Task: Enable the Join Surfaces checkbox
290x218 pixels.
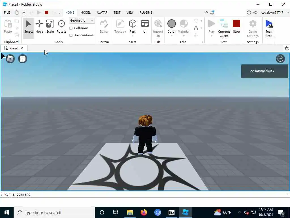Action: coord(71,35)
